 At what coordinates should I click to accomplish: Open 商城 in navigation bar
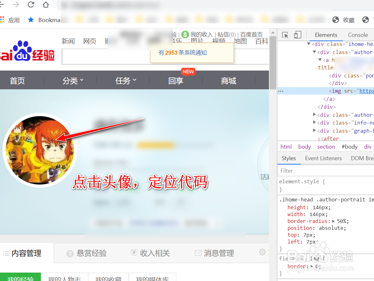click(228, 81)
